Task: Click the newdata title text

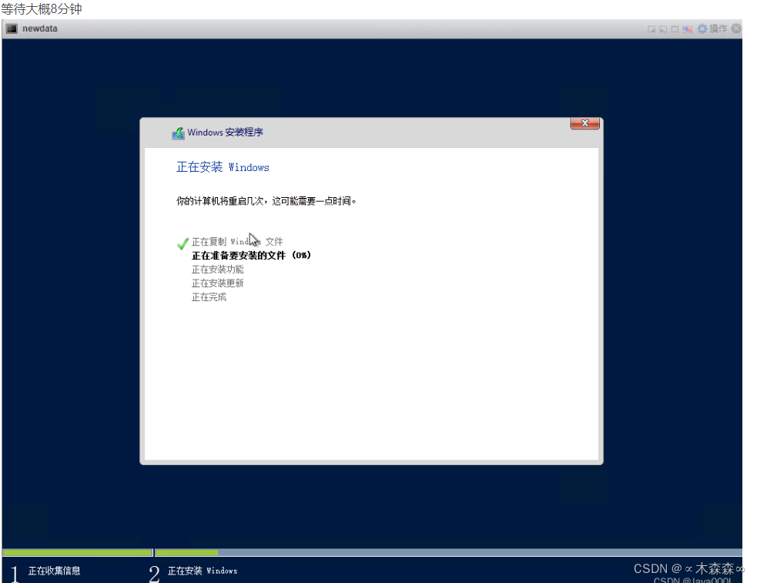Action: (39, 28)
